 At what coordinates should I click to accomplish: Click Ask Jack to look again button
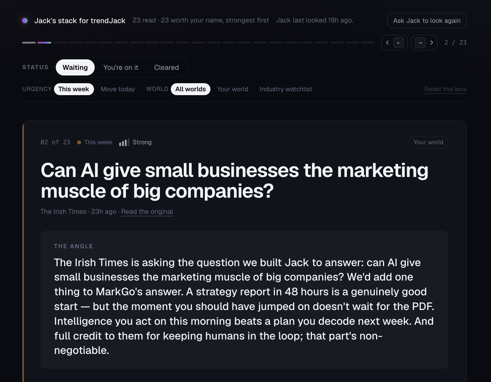click(427, 21)
